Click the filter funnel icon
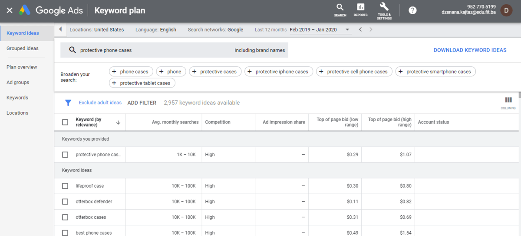 [x=68, y=103]
